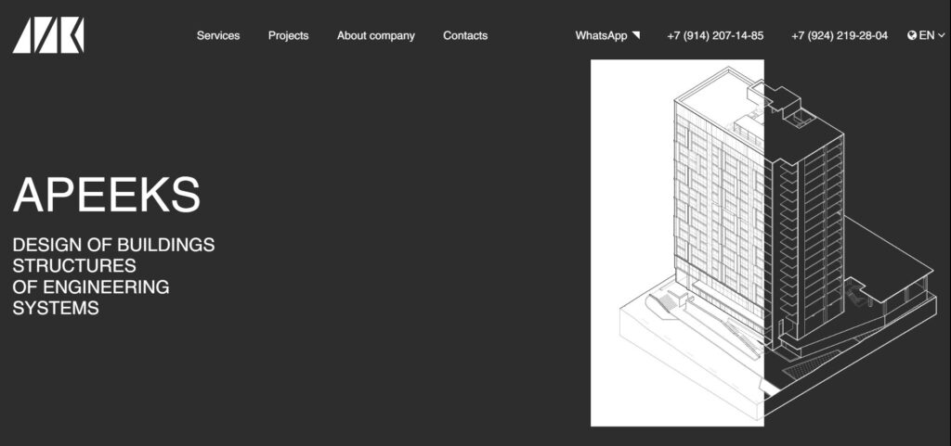Viewport: 951px width, 446px height.
Task: Click the globe language icon
Action: tap(912, 36)
